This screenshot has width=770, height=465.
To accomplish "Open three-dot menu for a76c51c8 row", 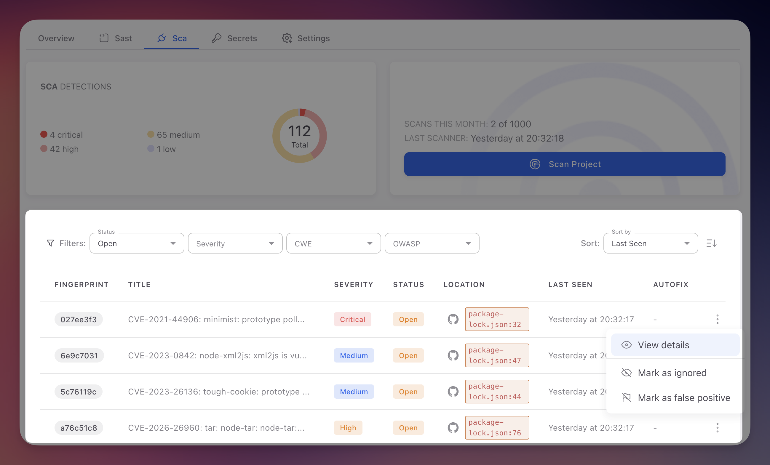I will [717, 427].
